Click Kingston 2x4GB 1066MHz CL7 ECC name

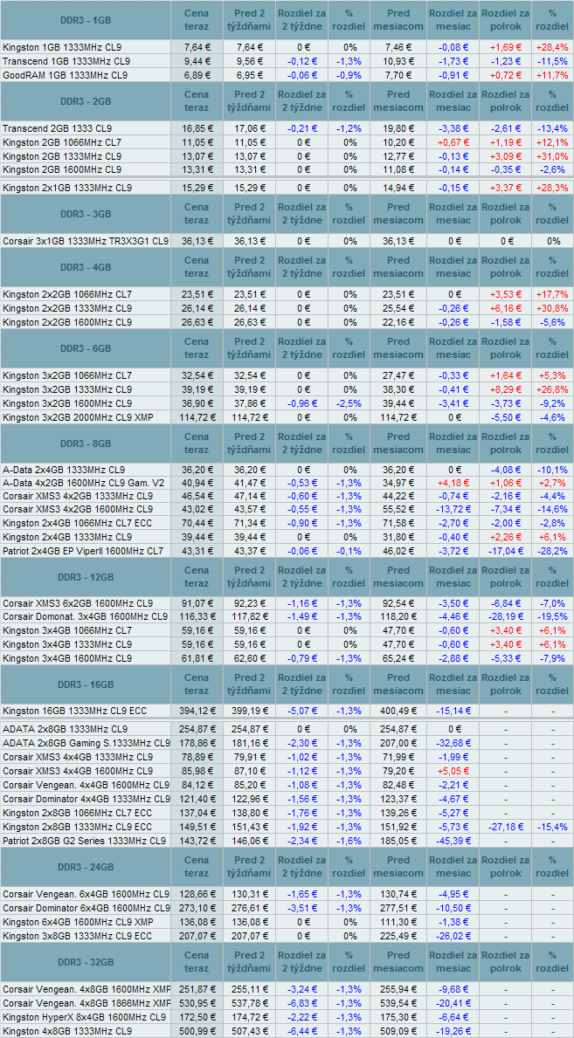(77, 523)
